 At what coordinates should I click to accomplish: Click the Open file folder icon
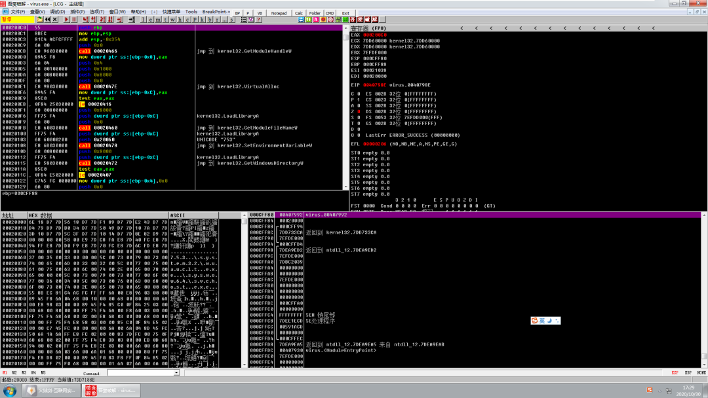(x=40, y=20)
